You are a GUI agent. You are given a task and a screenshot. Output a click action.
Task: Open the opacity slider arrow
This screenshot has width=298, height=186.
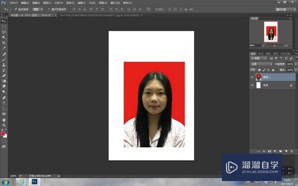pyautogui.click(x=296, y=64)
